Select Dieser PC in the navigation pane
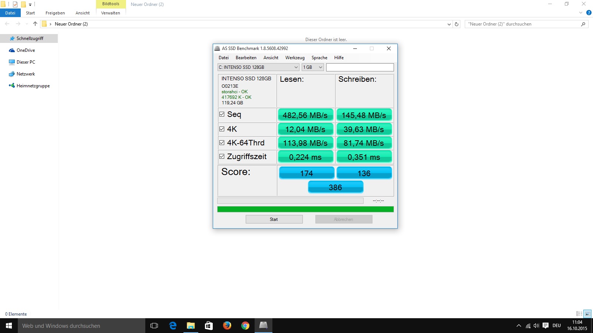 [x=26, y=62]
